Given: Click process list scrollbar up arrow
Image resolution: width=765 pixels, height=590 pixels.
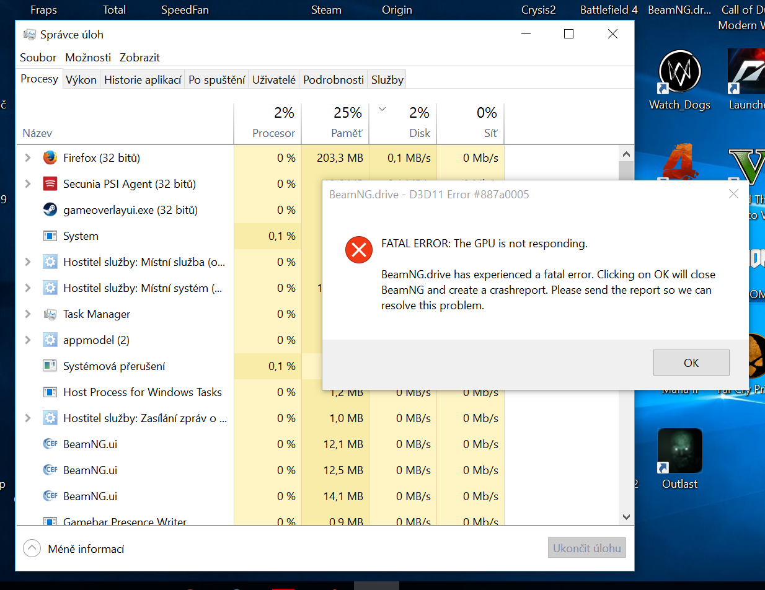Looking at the screenshot, I should [x=626, y=154].
